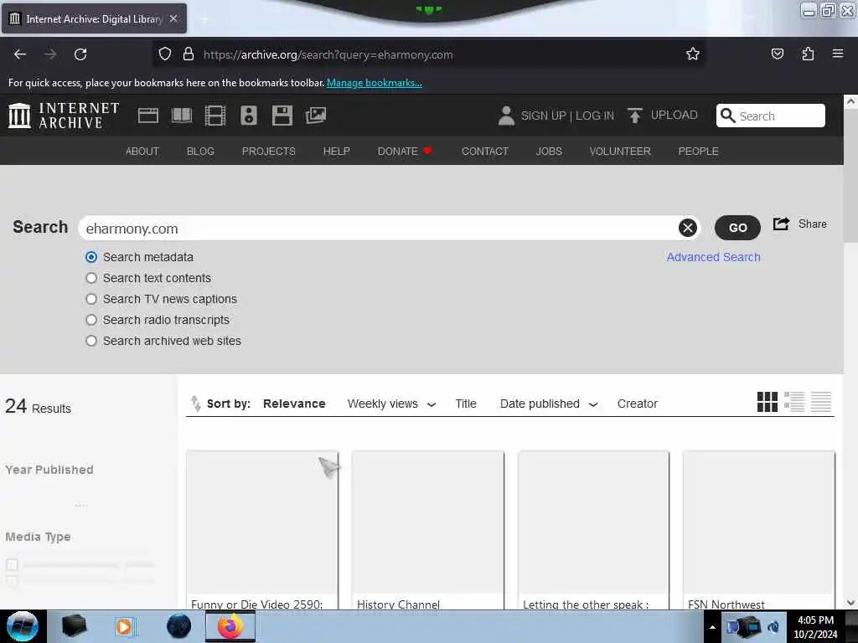
Task: Open the Firefox application menu
Action: 838,54
